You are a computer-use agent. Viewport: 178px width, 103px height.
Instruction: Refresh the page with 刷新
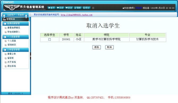(78, 8)
